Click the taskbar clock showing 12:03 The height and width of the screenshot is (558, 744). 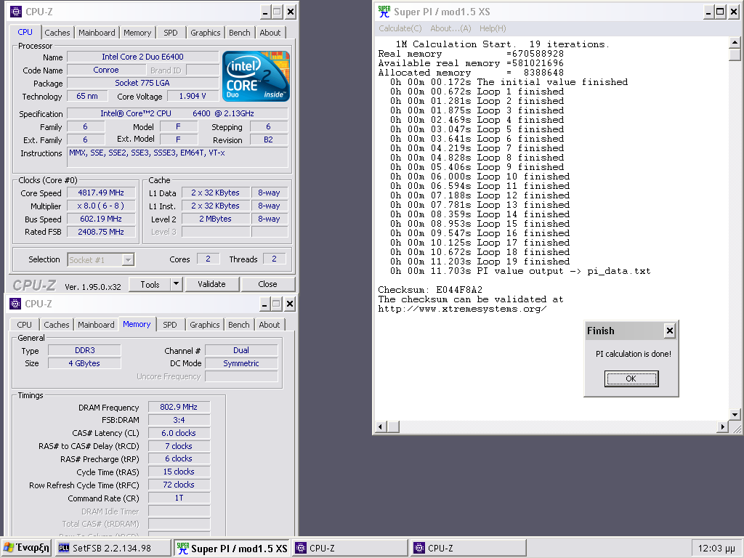point(716,548)
